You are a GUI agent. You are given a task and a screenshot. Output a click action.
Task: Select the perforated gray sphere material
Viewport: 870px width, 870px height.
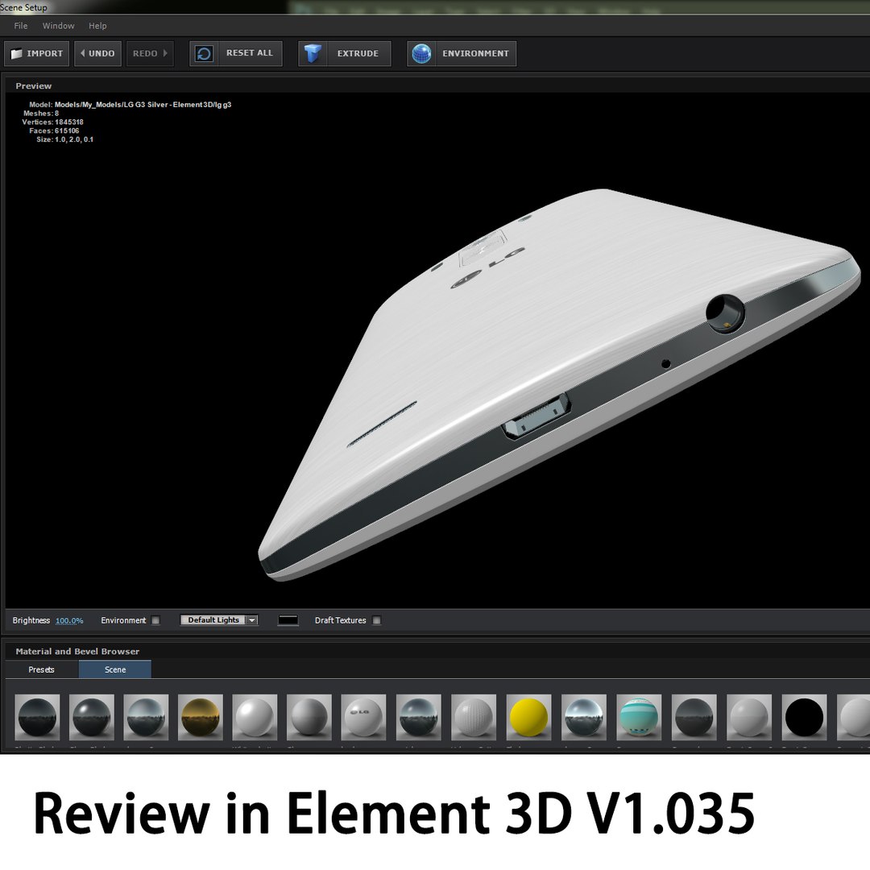pyautogui.click(x=474, y=717)
